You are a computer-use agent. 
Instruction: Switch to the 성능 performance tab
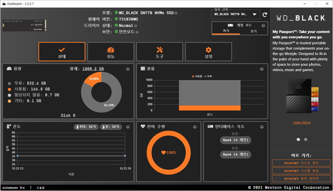pos(111,52)
